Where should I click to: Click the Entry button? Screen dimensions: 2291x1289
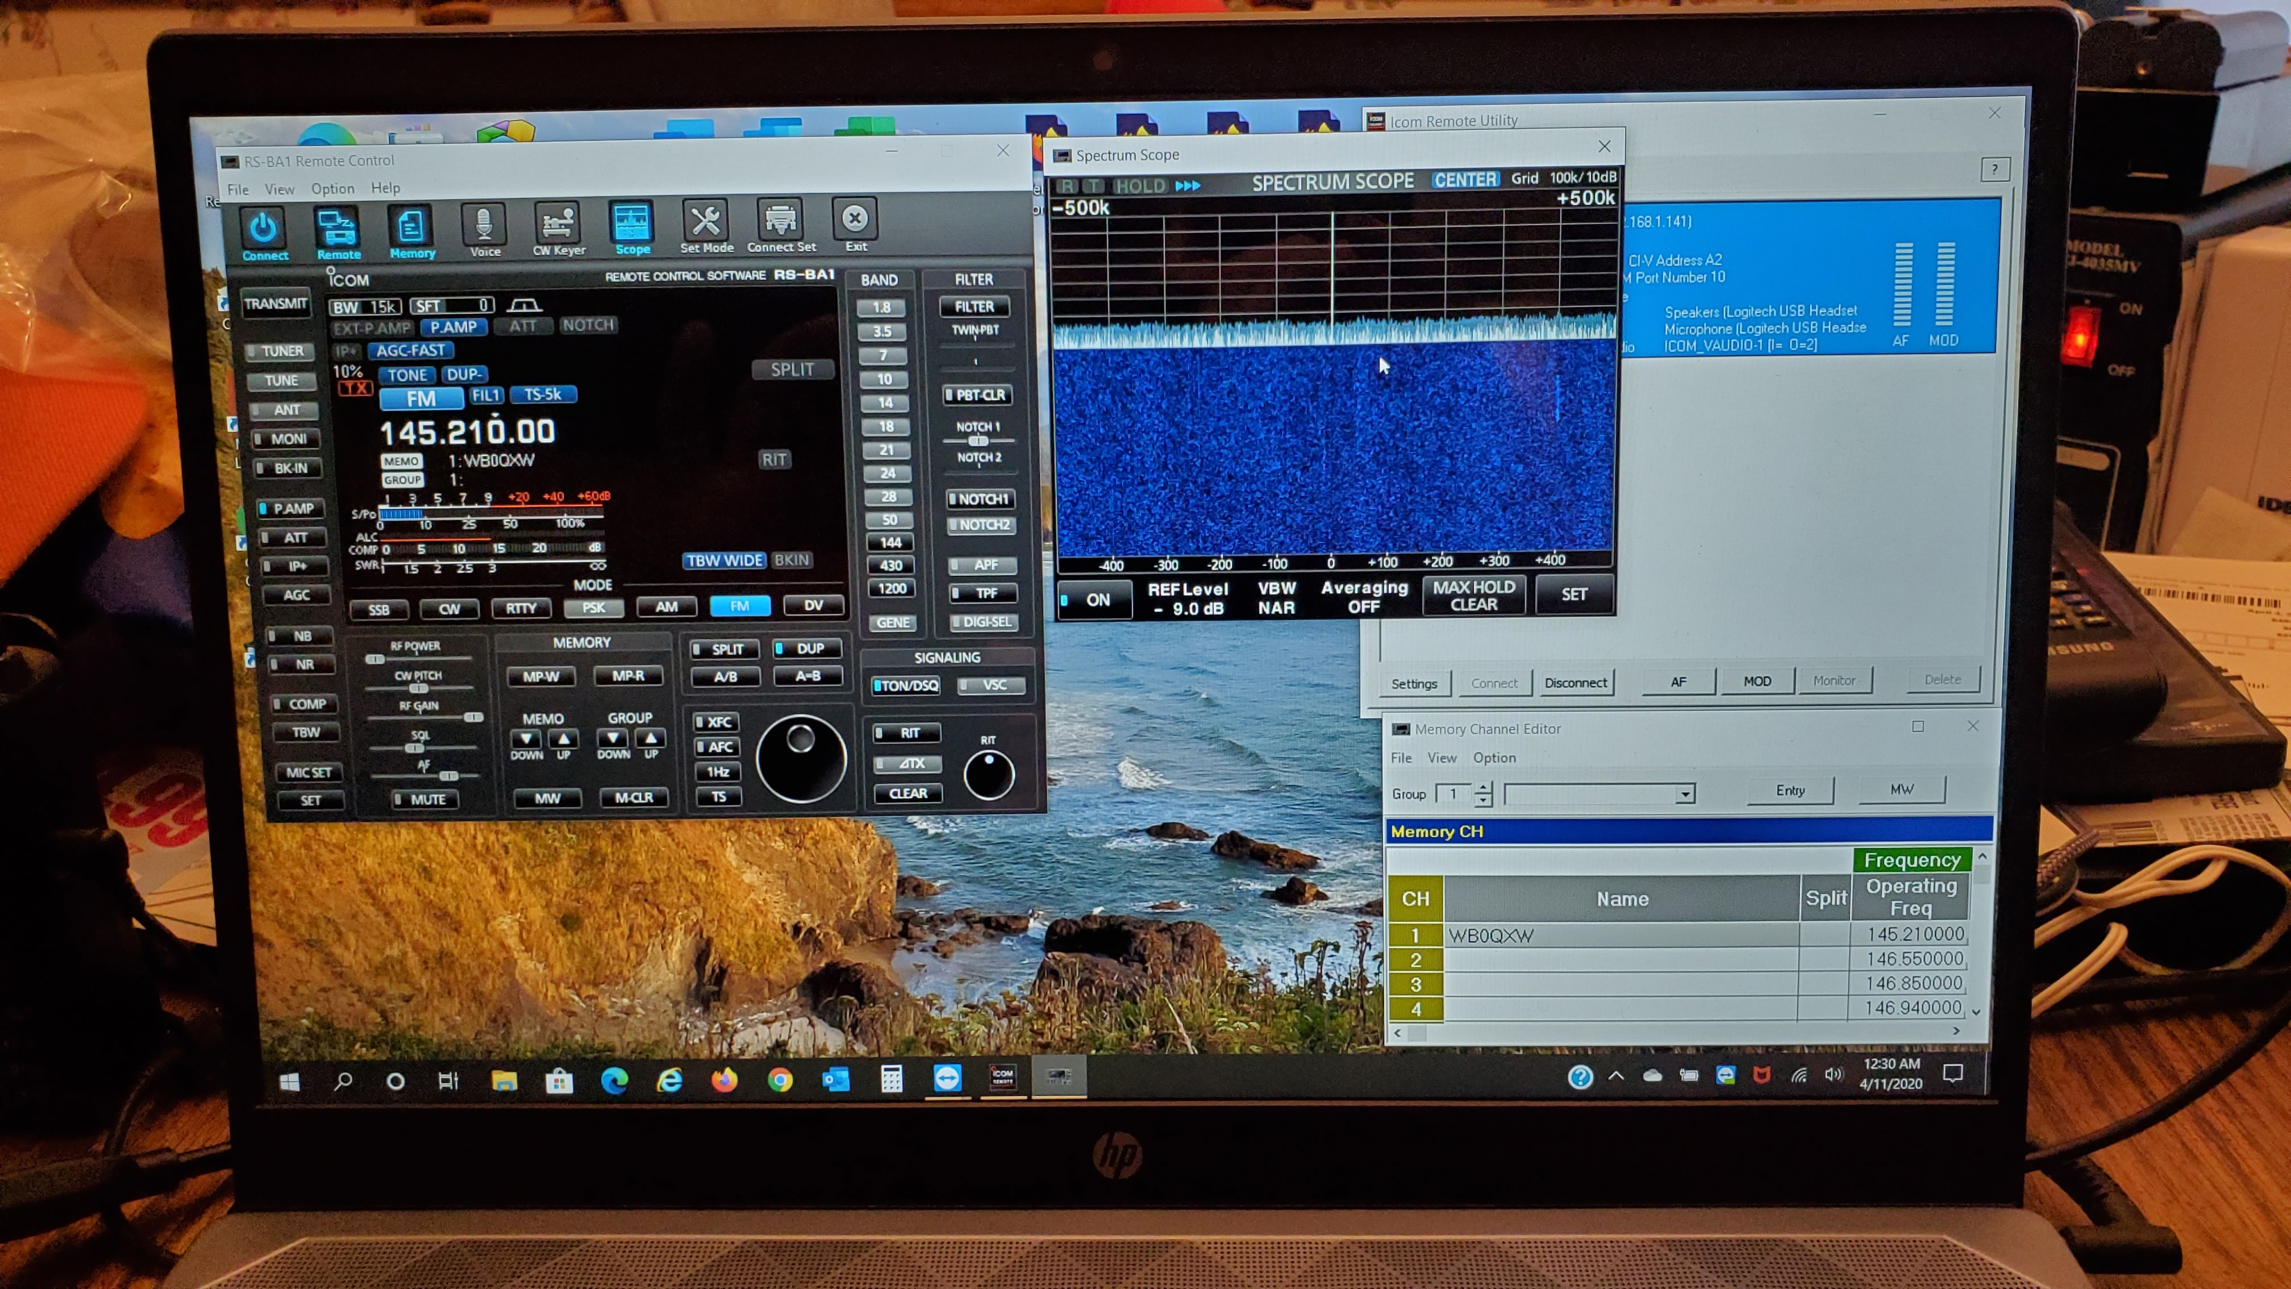[1790, 790]
